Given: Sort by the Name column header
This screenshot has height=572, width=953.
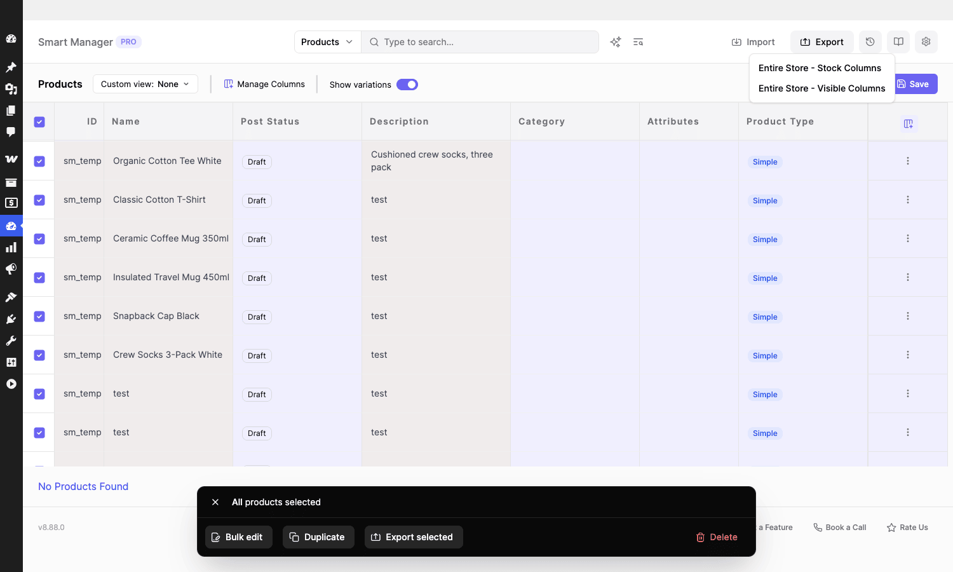Looking at the screenshot, I should point(126,121).
